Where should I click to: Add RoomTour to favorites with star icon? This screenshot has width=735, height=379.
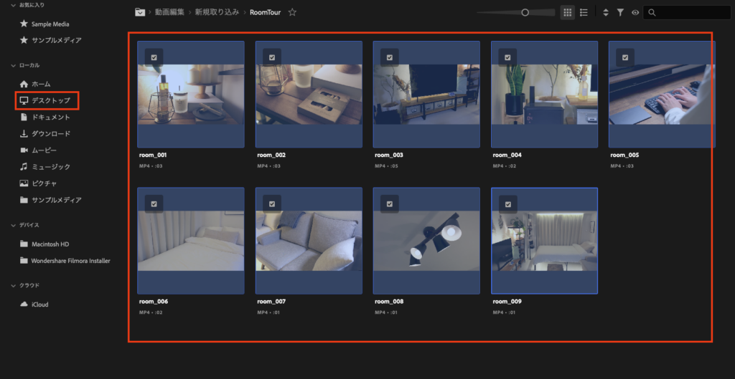[292, 12]
